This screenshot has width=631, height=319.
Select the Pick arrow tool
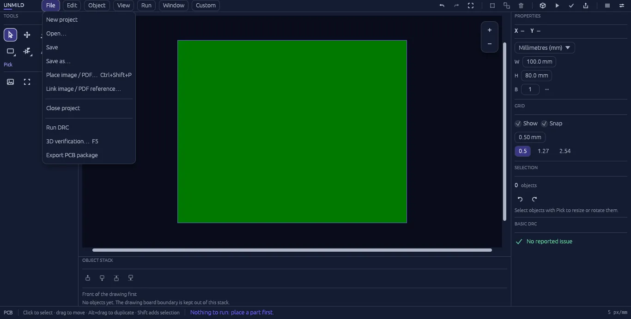point(10,35)
